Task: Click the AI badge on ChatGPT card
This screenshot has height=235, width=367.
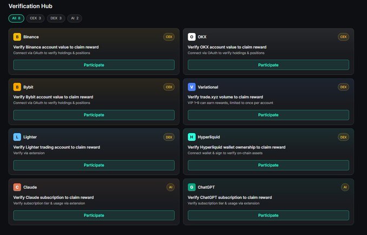Action: click(345, 187)
